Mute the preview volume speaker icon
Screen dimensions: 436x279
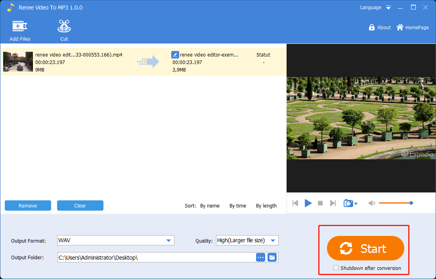coord(371,203)
